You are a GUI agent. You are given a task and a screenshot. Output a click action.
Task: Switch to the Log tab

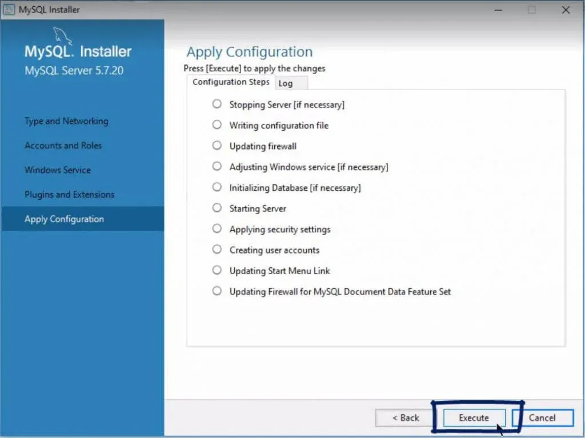pyautogui.click(x=286, y=83)
